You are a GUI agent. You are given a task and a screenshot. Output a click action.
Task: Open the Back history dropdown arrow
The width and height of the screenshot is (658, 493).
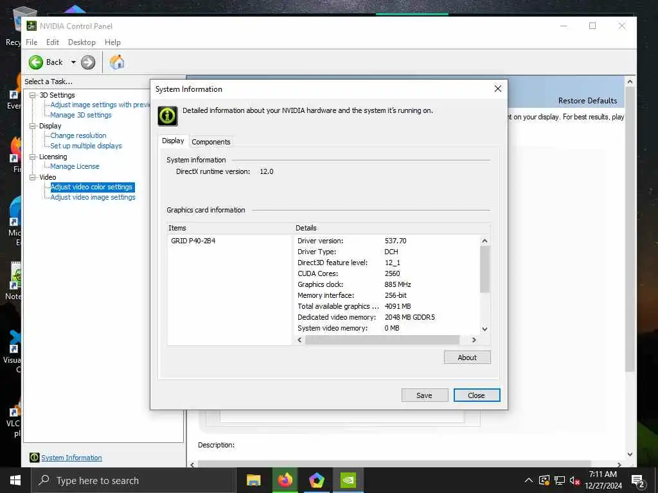click(x=73, y=62)
